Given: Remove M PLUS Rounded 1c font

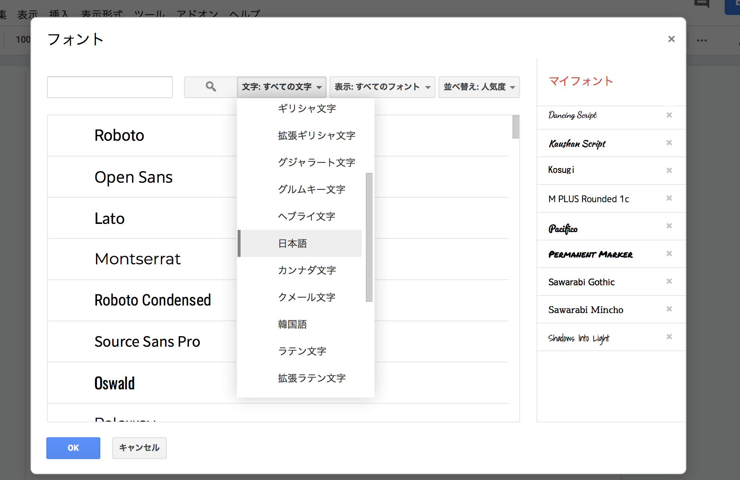Looking at the screenshot, I should pos(669,198).
